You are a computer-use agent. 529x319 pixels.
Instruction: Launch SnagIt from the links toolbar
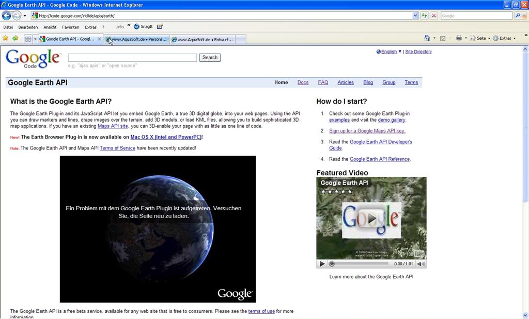143,27
